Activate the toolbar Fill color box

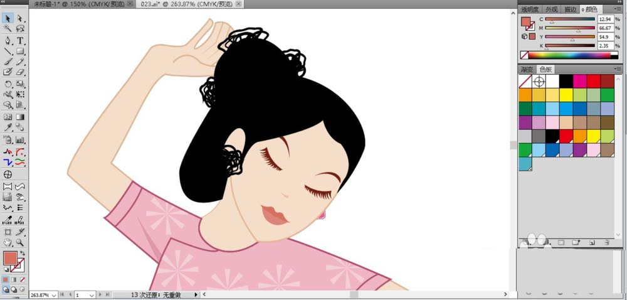coord(10,258)
